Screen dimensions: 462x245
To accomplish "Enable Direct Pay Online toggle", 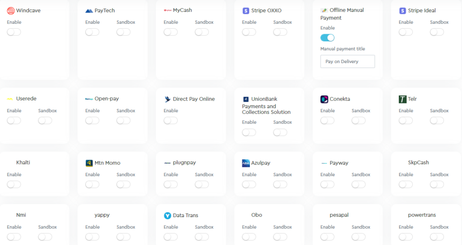I will pyautogui.click(x=171, y=120).
